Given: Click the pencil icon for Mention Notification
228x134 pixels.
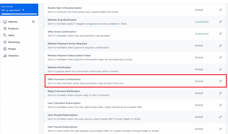Looking at the screenshot, I should pyautogui.click(x=220, y=69).
